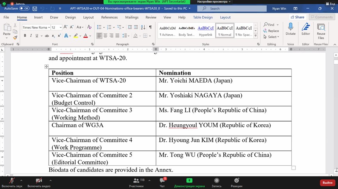
Task: Toggle Bold formatting
Action: tap(25, 35)
